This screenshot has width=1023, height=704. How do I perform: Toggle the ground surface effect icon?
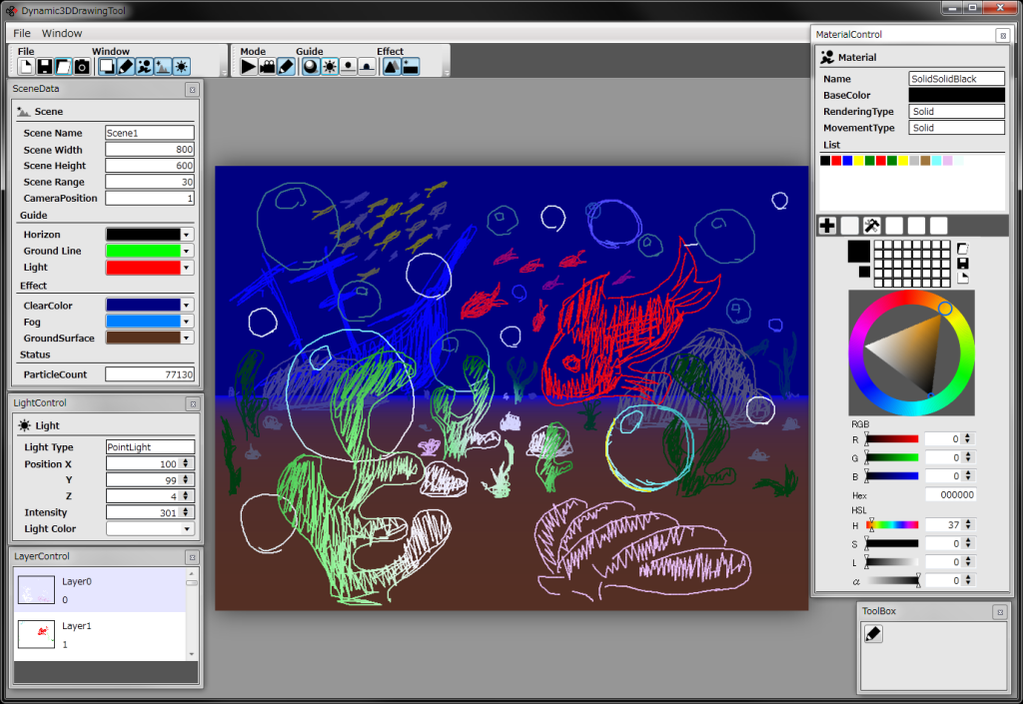[411, 67]
